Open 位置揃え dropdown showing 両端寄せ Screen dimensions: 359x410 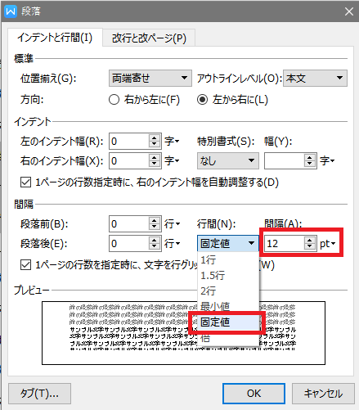[x=150, y=79]
